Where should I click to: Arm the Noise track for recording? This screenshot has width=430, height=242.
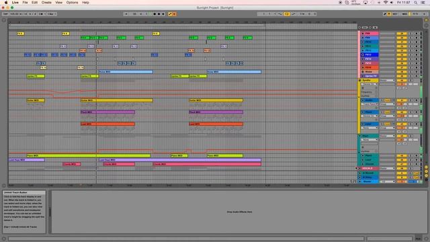click(417, 72)
